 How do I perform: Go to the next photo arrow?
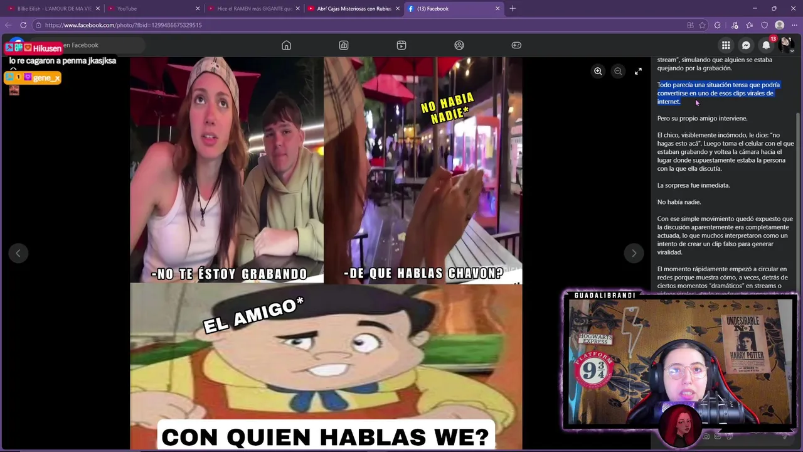pyautogui.click(x=634, y=253)
